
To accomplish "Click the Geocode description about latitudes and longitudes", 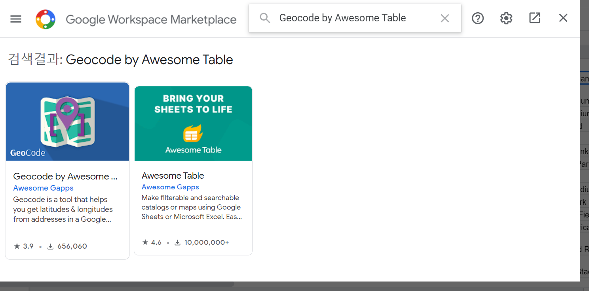I will [x=63, y=210].
